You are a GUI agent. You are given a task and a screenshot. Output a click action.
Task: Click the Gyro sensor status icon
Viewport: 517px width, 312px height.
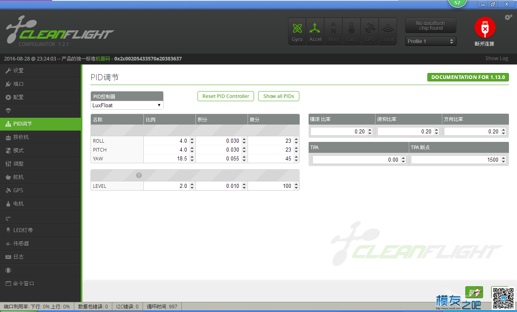pyautogui.click(x=297, y=31)
